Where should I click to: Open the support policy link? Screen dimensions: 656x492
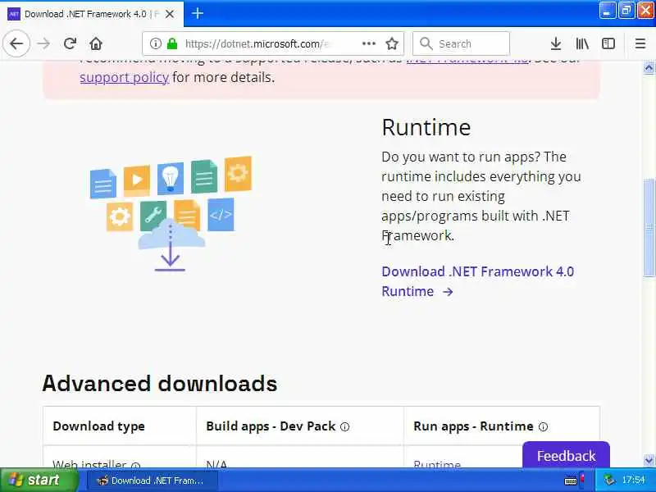tap(125, 77)
